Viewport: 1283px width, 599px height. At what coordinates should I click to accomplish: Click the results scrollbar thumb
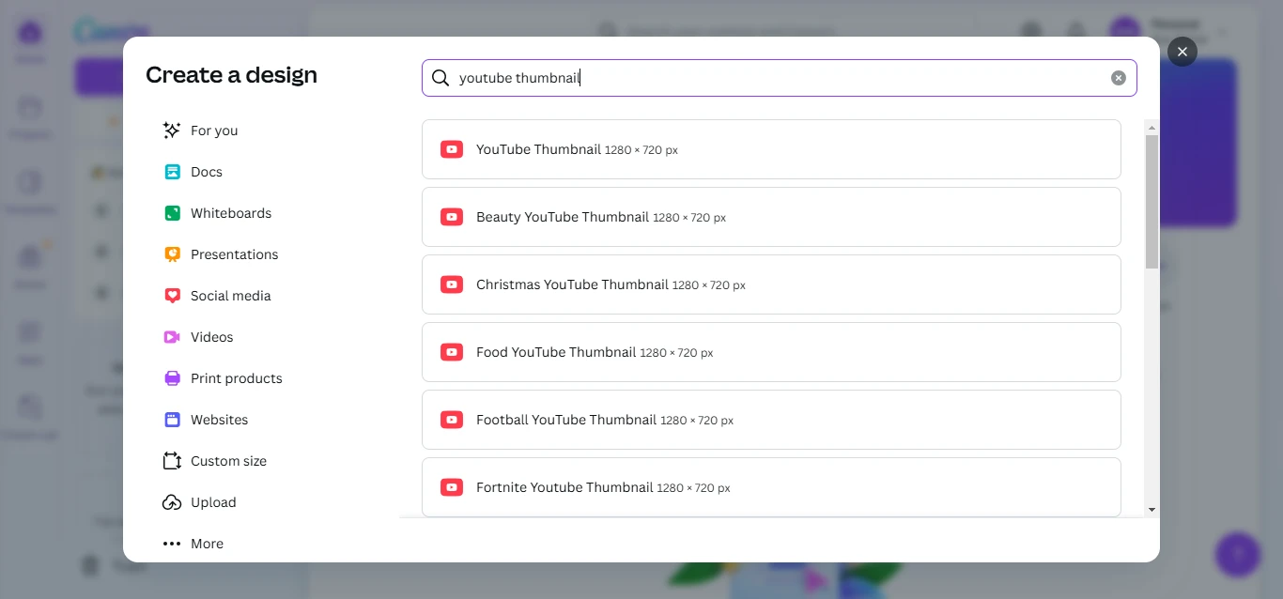[x=1152, y=202]
